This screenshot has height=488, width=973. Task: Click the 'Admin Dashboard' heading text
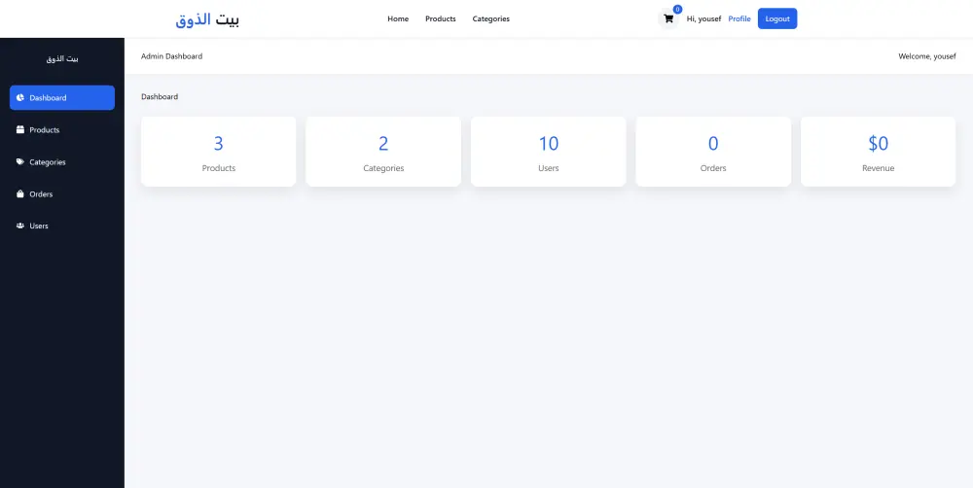(172, 55)
